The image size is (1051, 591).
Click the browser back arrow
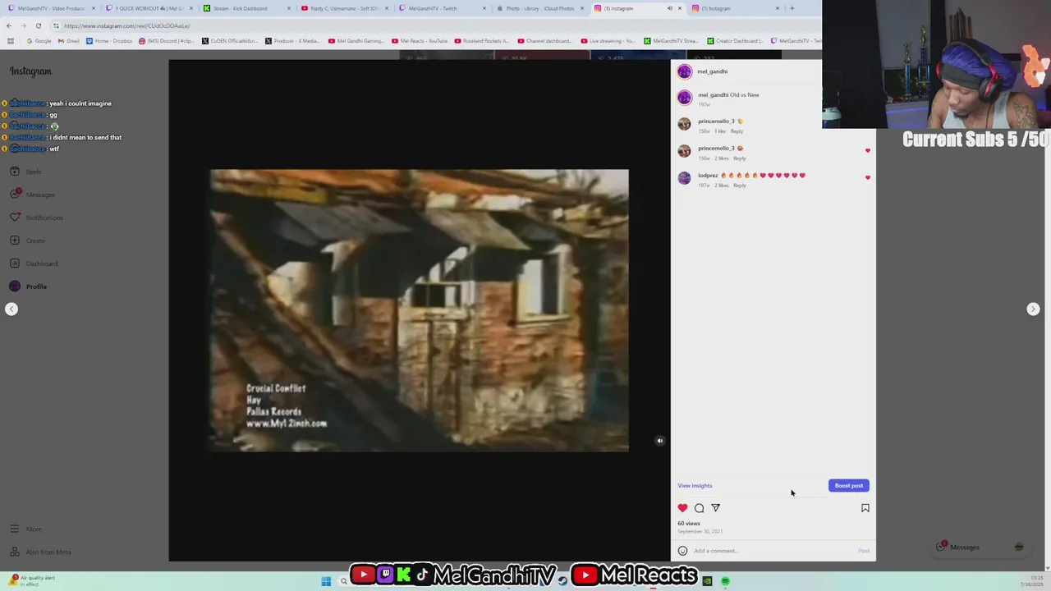[x=9, y=25]
